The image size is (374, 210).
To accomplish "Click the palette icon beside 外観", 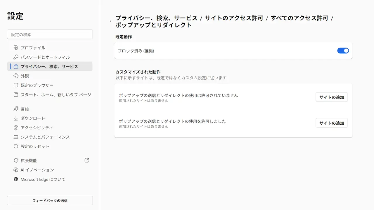I will [x=16, y=76].
